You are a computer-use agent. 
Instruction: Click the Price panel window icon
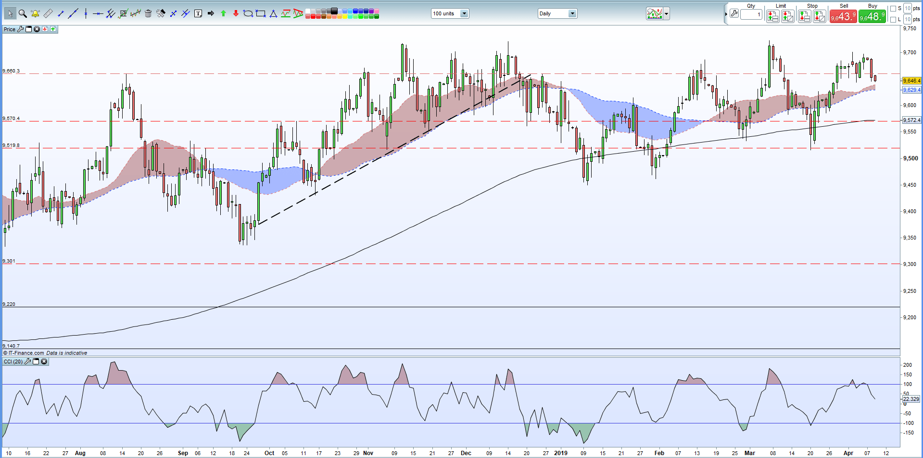[28, 29]
